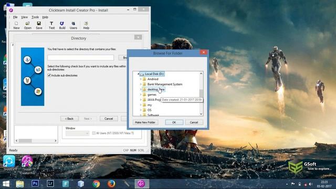Image resolution: width=336 pixels, height=189 pixels.
Task: Open Firefox from the taskbar
Action: pyautogui.click(x=111, y=184)
